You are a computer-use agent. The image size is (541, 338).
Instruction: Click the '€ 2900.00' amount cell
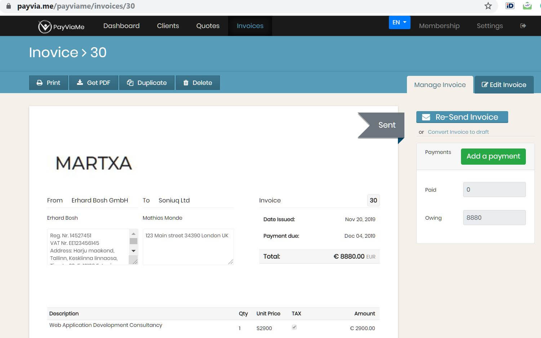tap(362, 328)
